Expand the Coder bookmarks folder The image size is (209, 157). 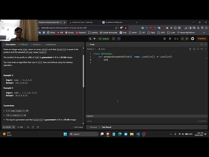tap(171, 33)
